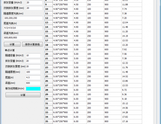Click 抹灰容重 field inside 单点计算 group

pos(33,61)
